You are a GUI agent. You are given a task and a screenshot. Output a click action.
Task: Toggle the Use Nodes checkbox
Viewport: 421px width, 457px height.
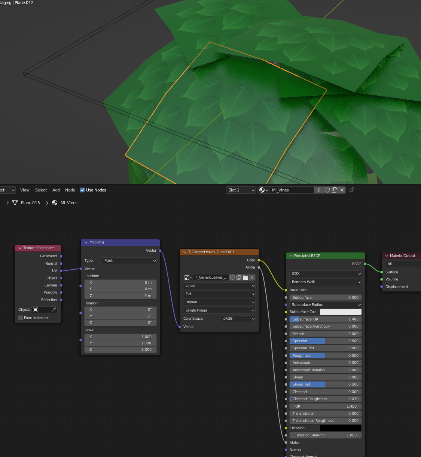(x=82, y=190)
